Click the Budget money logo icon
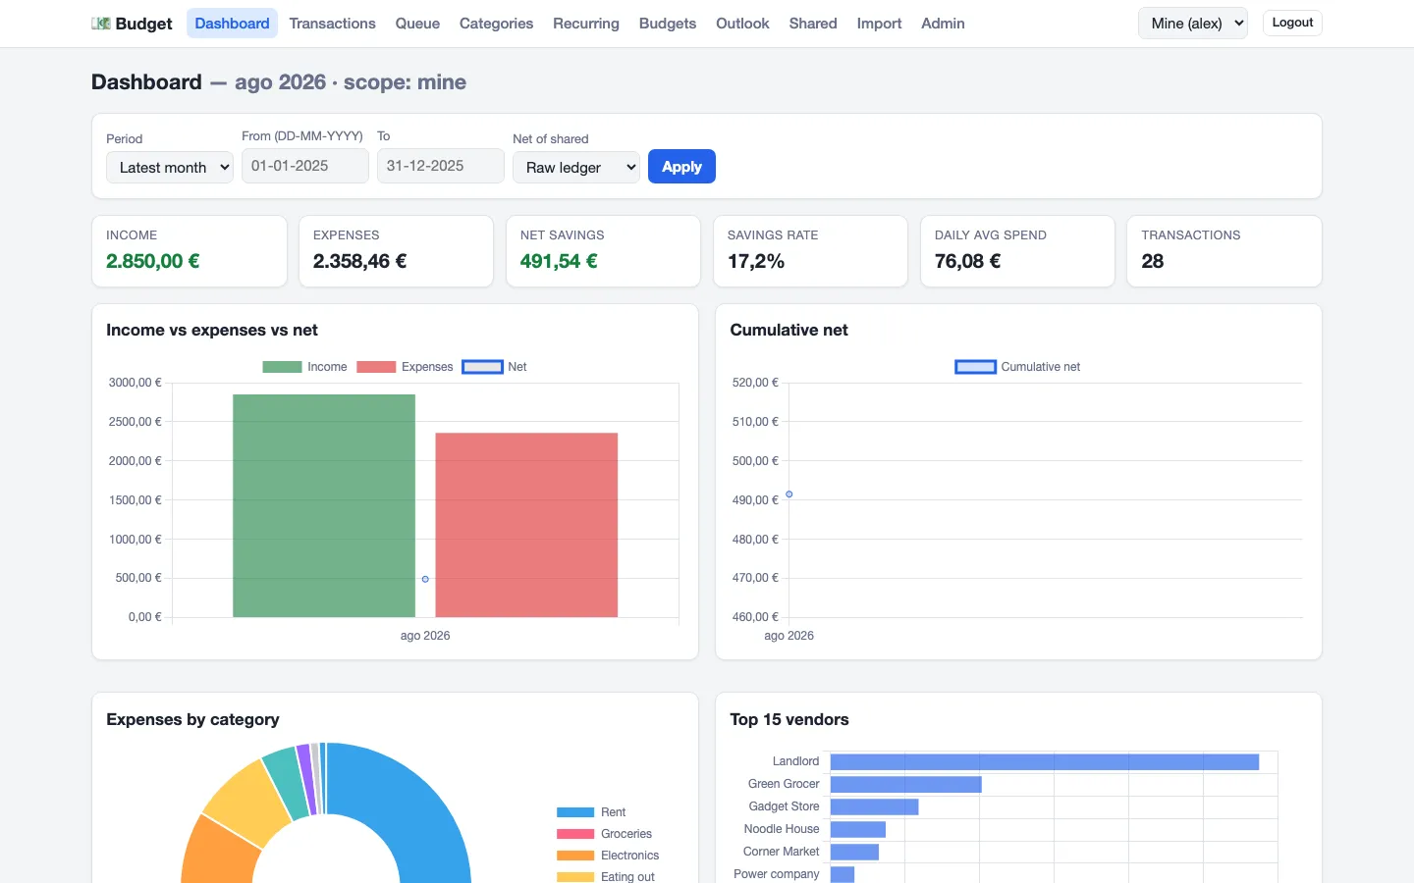 (x=101, y=24)
